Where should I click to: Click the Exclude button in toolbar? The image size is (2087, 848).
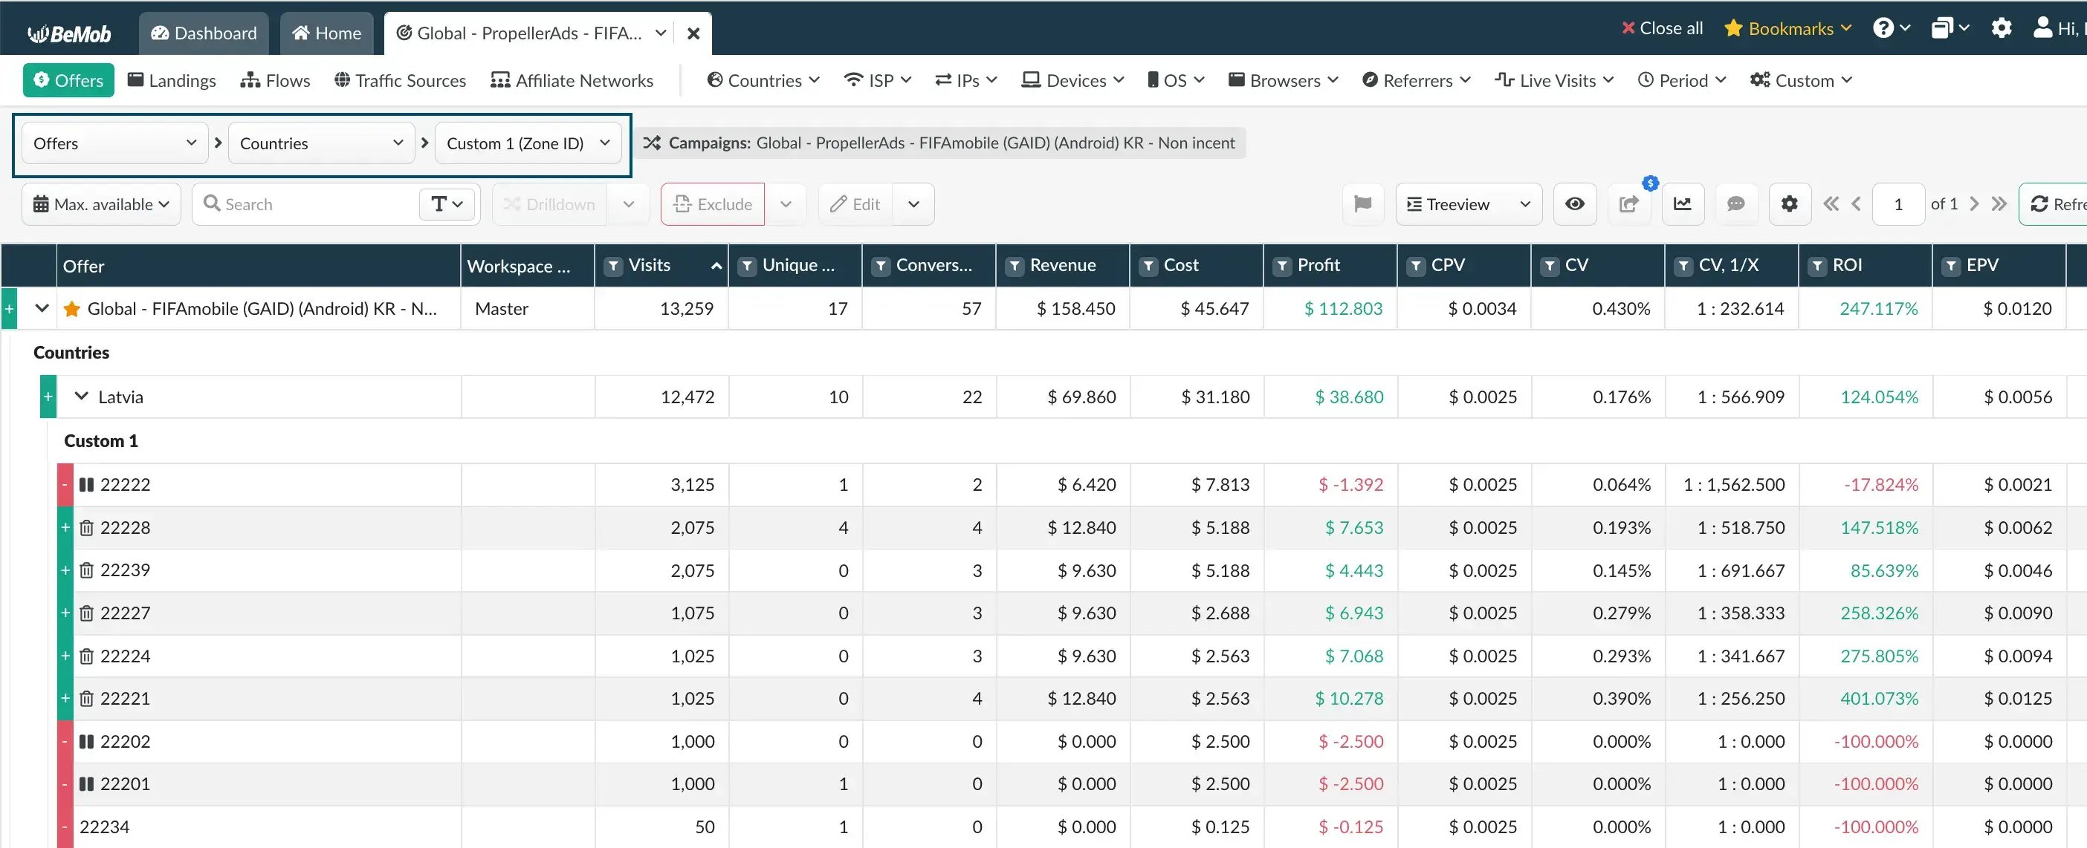(x=712, y=203)
